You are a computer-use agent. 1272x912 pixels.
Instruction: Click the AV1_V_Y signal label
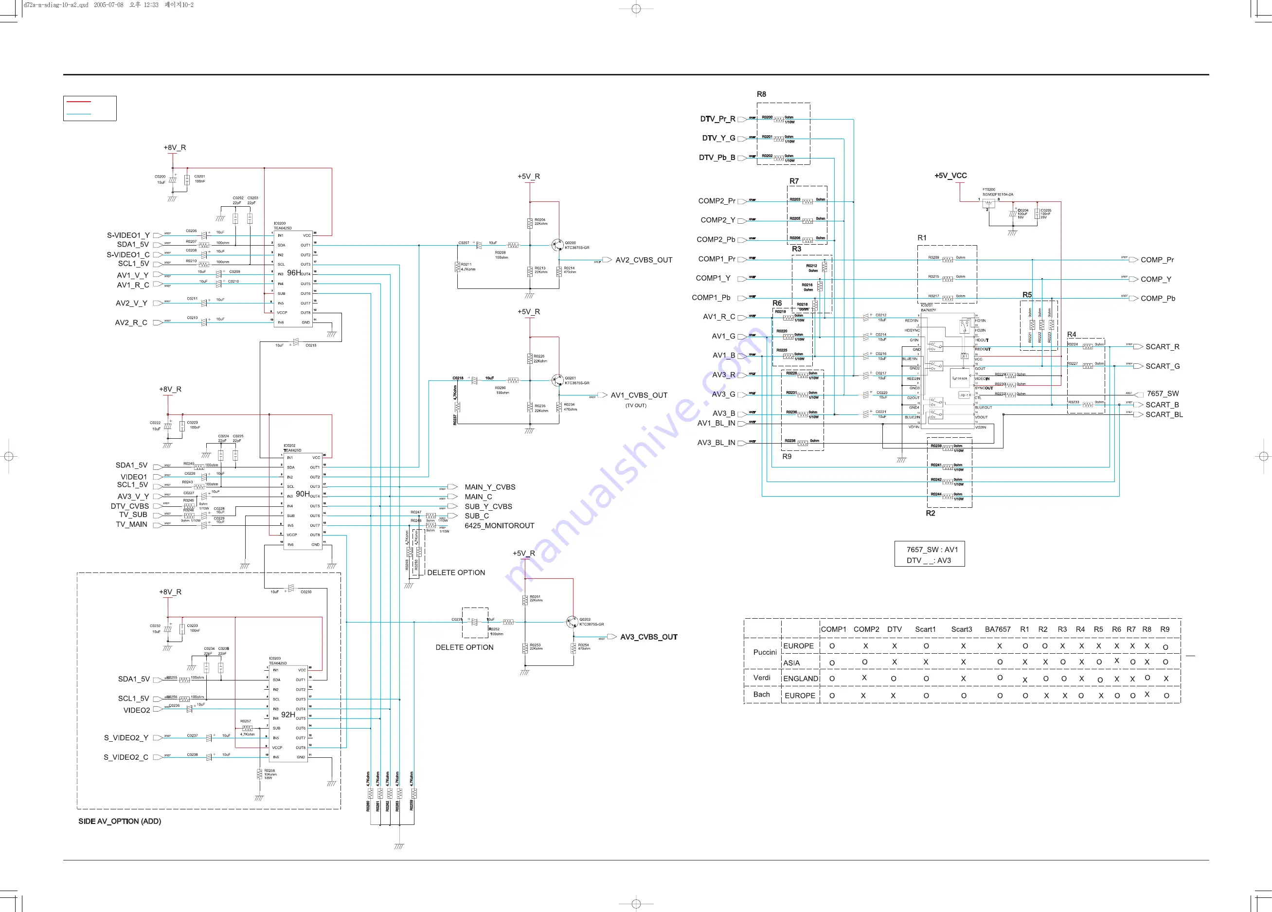click(133, 275)
